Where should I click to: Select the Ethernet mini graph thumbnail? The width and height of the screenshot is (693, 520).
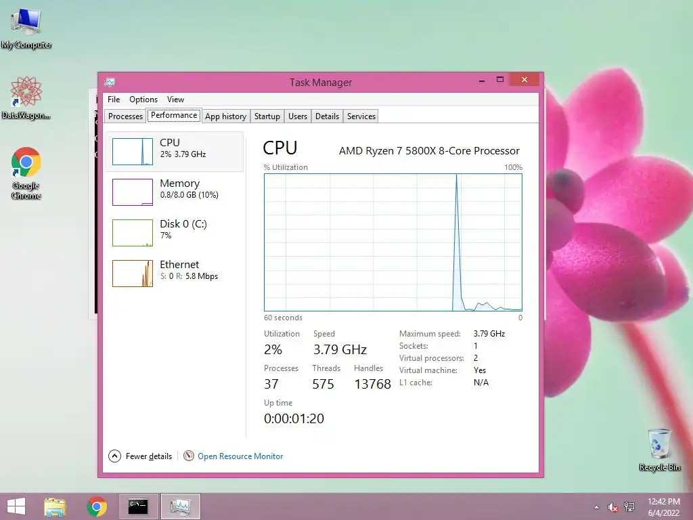point(133,274)
